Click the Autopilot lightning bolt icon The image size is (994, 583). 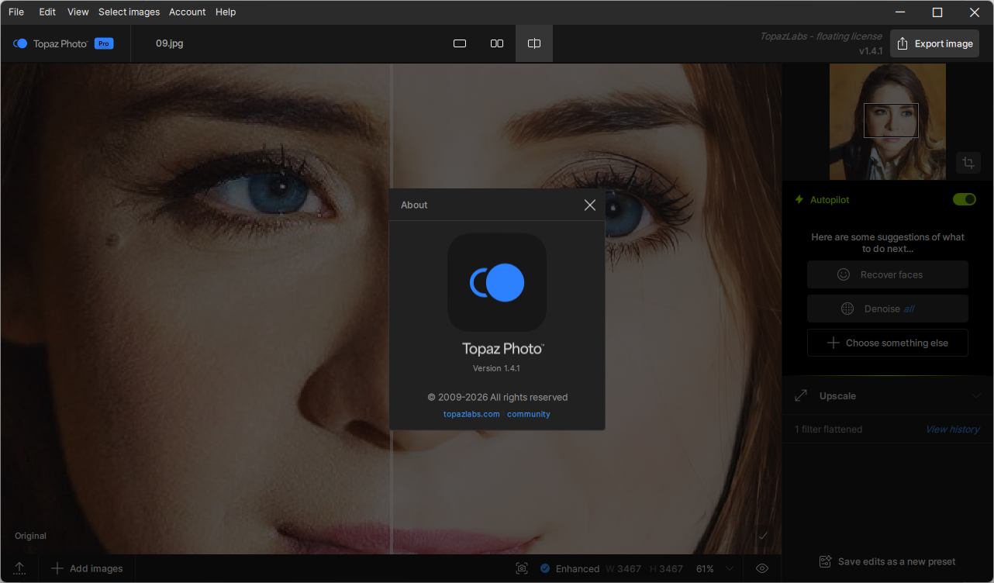[799, 200]
